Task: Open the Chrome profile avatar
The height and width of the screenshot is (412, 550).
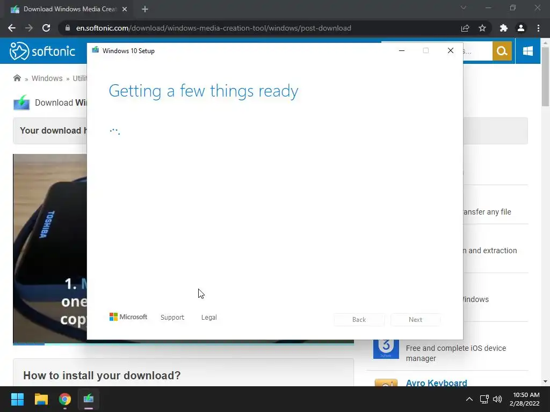Action: [521, 28]
